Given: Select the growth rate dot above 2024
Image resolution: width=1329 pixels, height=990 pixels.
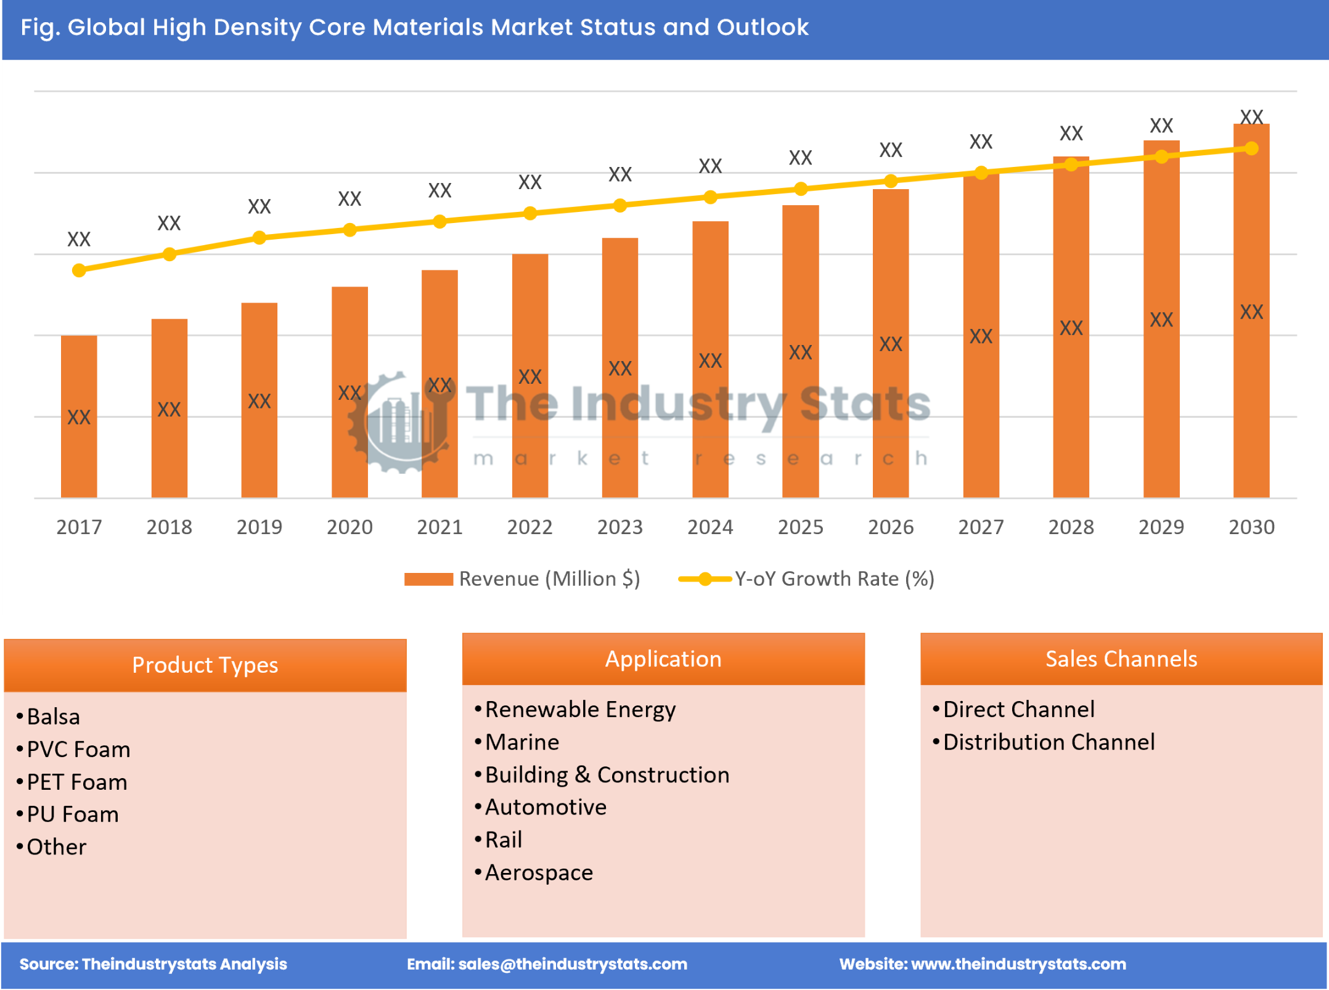Looking at the screenshot, I should (x=710, y=198).
